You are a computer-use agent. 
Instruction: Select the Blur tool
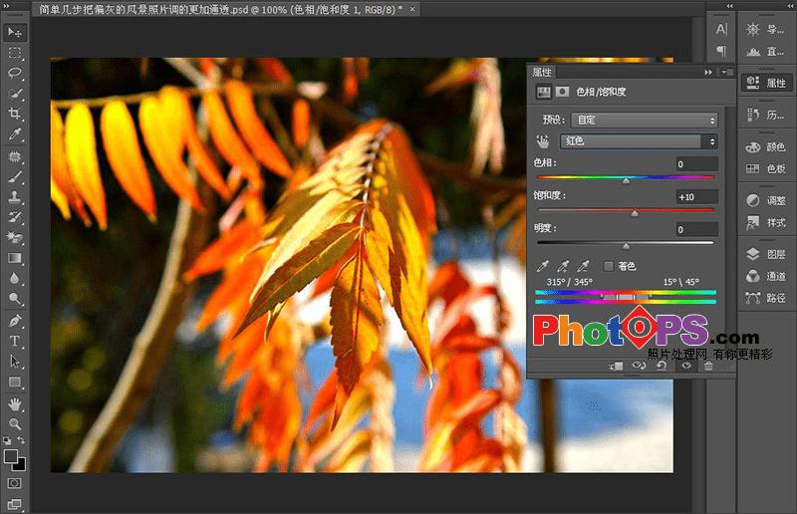pyautogui.click(x=15, y=278)
